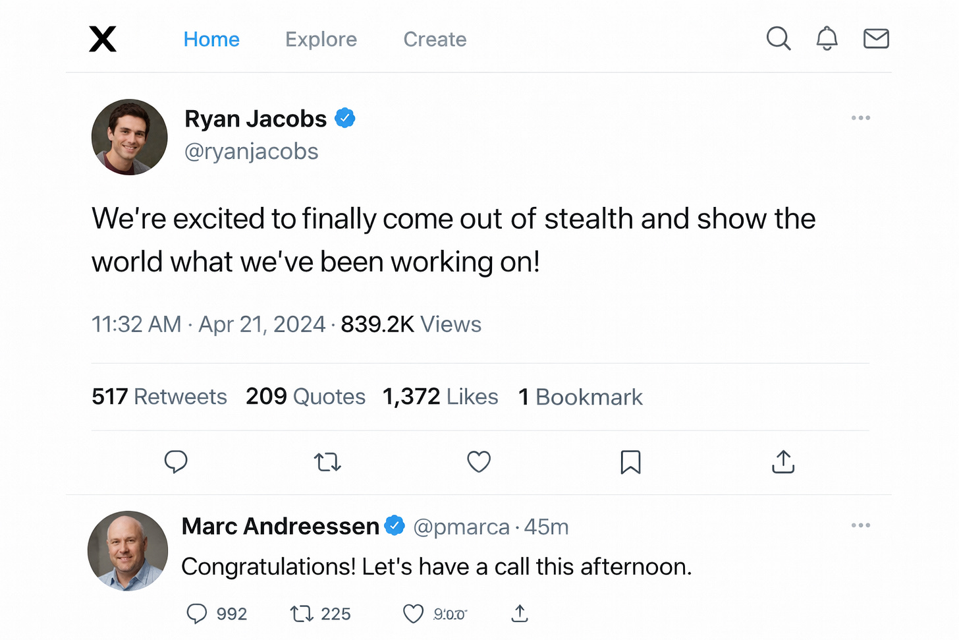
Task: View the 517 Retweets list
Action: click(x=159, y=396)
